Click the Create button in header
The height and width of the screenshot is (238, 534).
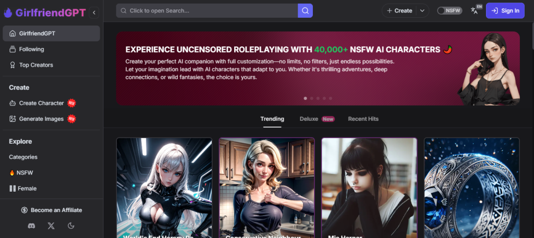pyautogui.click(x=399, y=11)
